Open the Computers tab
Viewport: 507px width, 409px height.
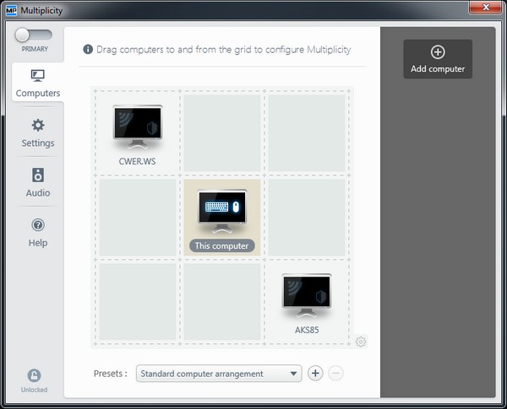pyautogui.click(x=38, y=83)
